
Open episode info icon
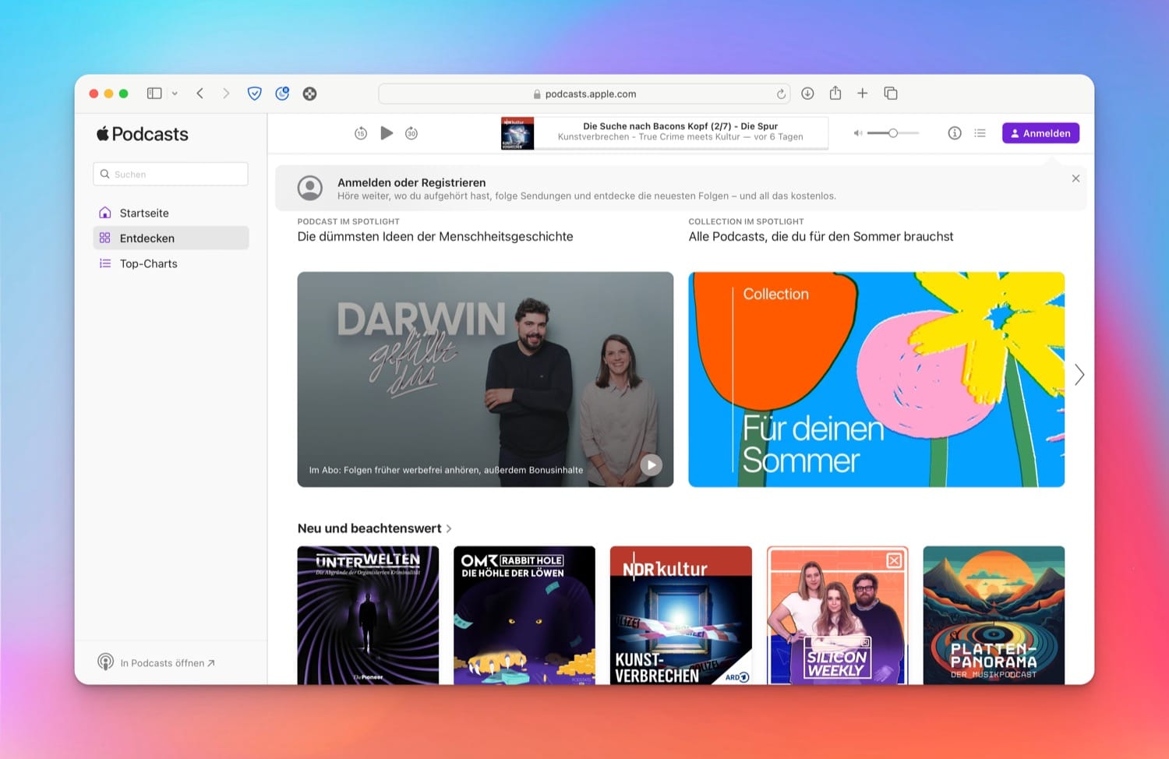[954, 133]
